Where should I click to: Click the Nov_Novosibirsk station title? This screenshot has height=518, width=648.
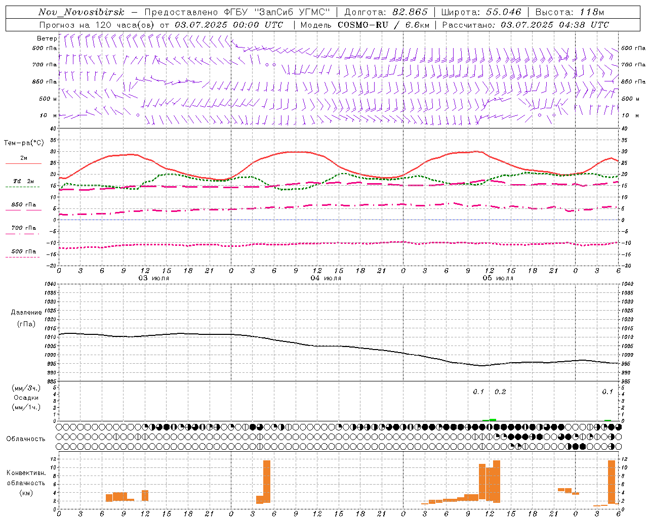tap(82, 12)
